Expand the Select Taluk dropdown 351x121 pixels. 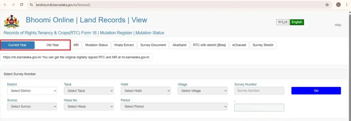[89, 91]
